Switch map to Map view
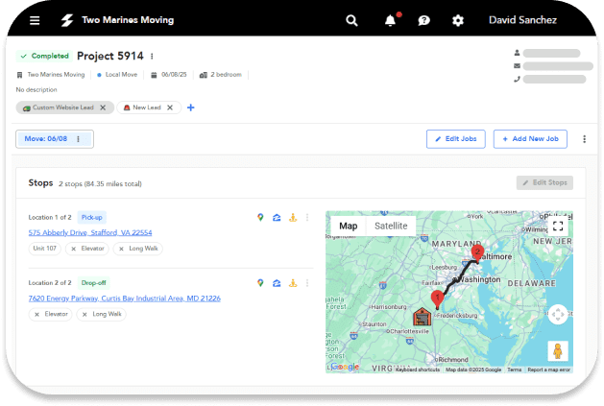Screen dimensions: 604x406 pos(349,227)
